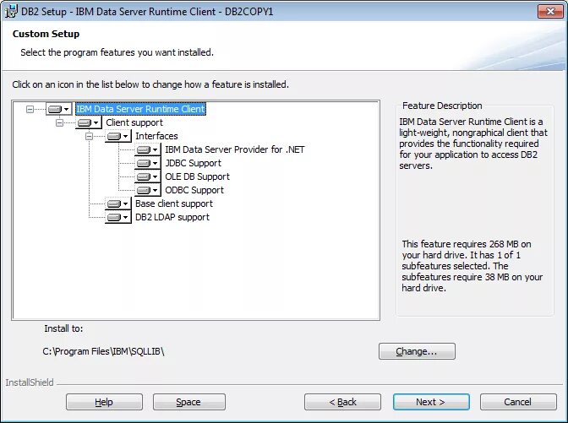Open install-state icon for IBM Data Server Runtime Client
This screenshot has height=423, width=568.
[x=58, y=109]
